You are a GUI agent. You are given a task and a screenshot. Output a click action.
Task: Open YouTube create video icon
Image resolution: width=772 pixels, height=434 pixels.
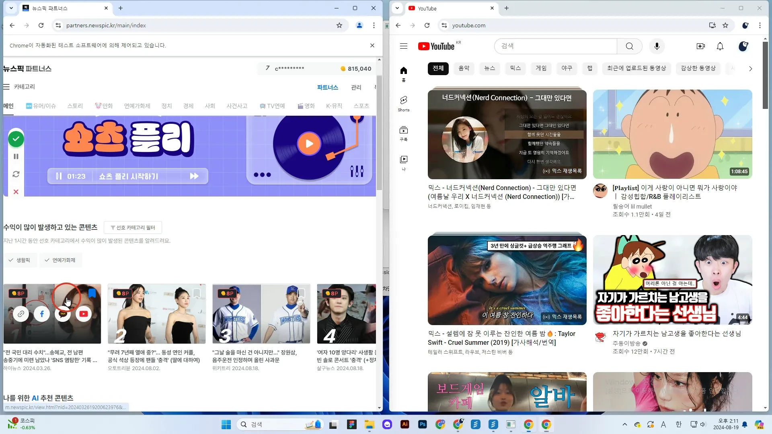701,46
